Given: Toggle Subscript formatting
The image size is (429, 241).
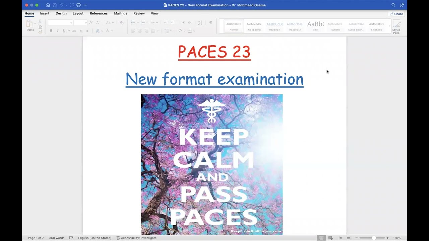Looking at the screenshot, I should pos(81,31).
